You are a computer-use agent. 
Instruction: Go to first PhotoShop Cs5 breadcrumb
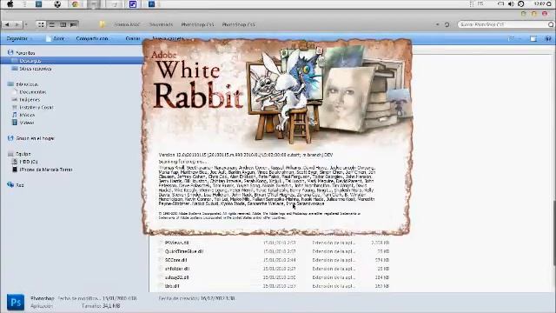pos(197,24)
